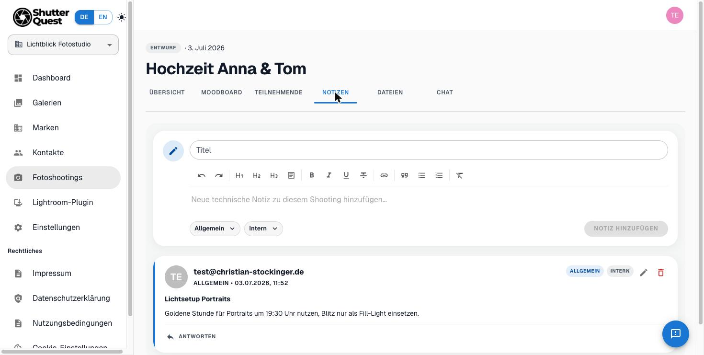Edit the note using the pencil icon

(644, 273)
